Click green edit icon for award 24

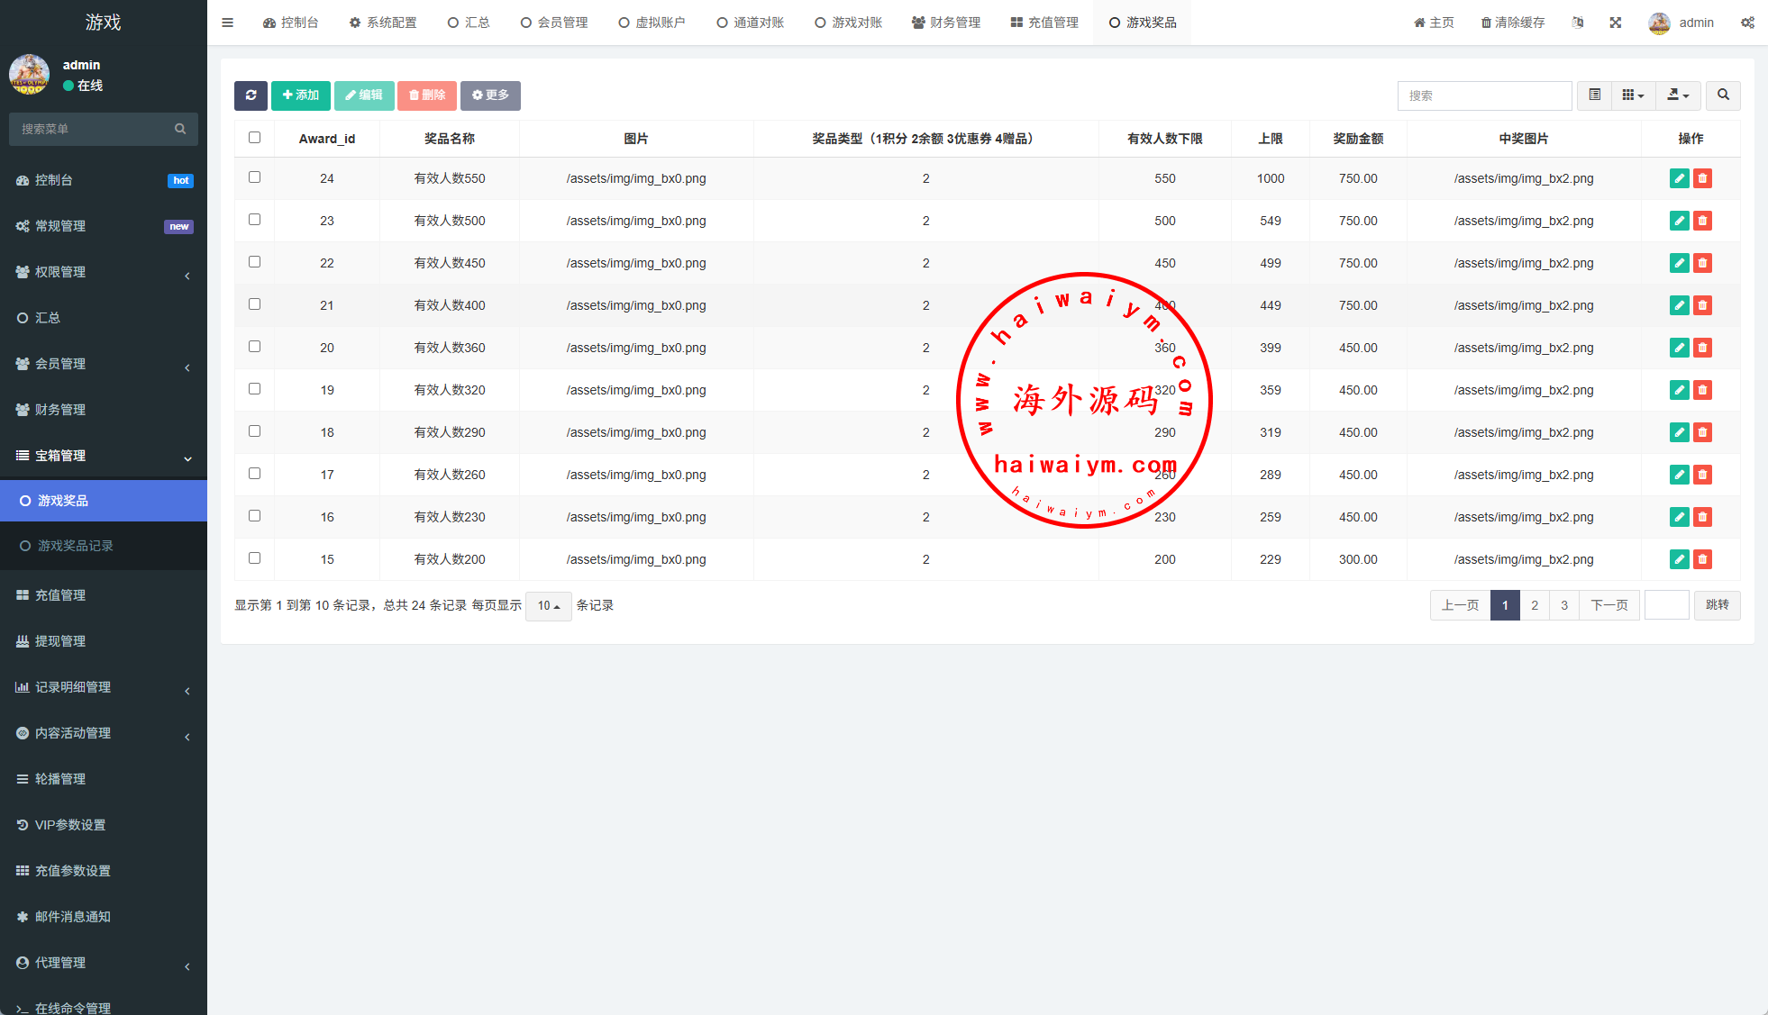pos(1679,178)
